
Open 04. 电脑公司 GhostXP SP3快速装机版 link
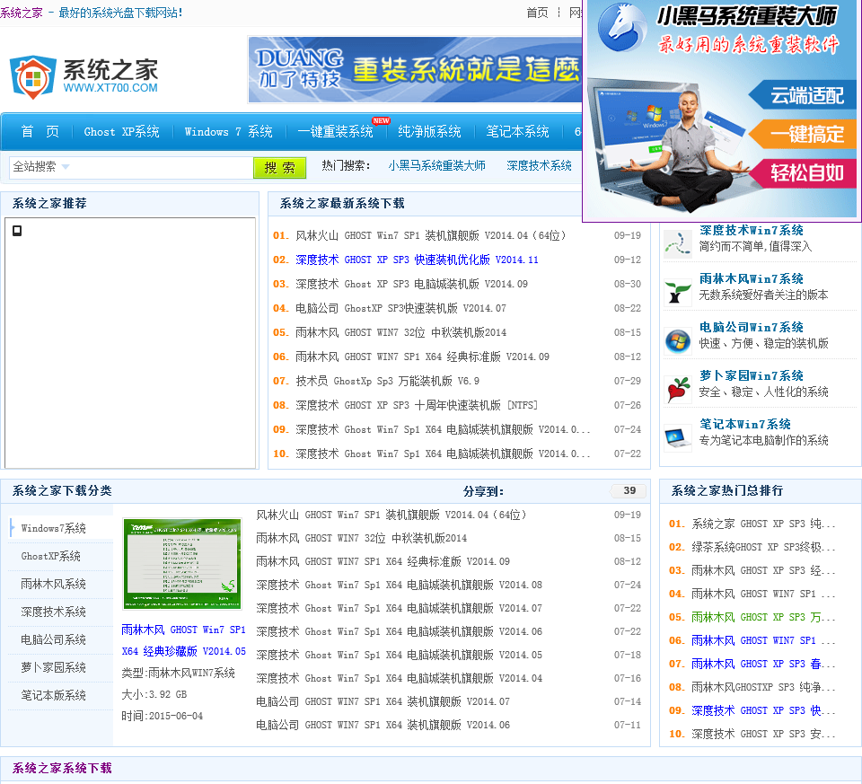[x=400, y=308]
